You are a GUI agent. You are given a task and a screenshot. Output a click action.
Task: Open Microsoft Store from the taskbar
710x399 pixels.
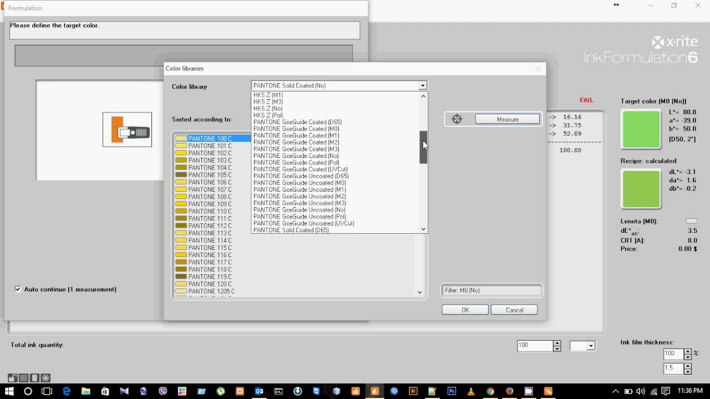pyautogui.click(x=105, y=391)
